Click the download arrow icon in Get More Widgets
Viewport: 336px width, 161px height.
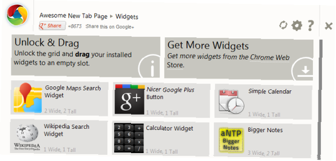(303, 69)
